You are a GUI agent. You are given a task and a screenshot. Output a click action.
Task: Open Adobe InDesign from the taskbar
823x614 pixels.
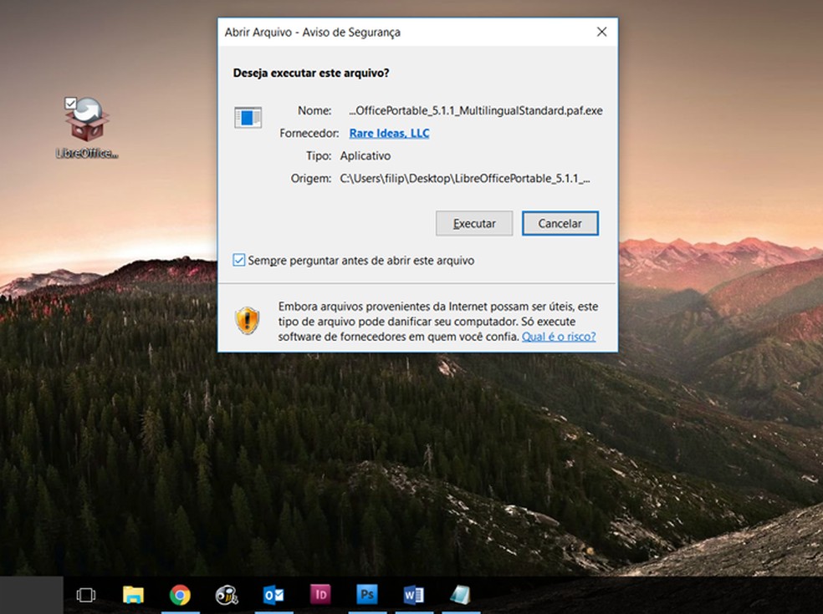click(x=320, y=595)
